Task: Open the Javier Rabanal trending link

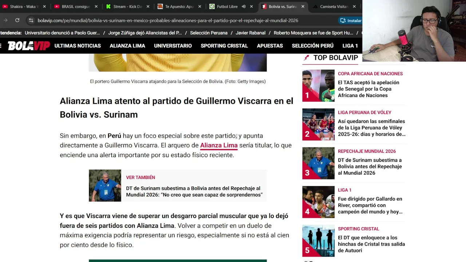Action: 250,33
